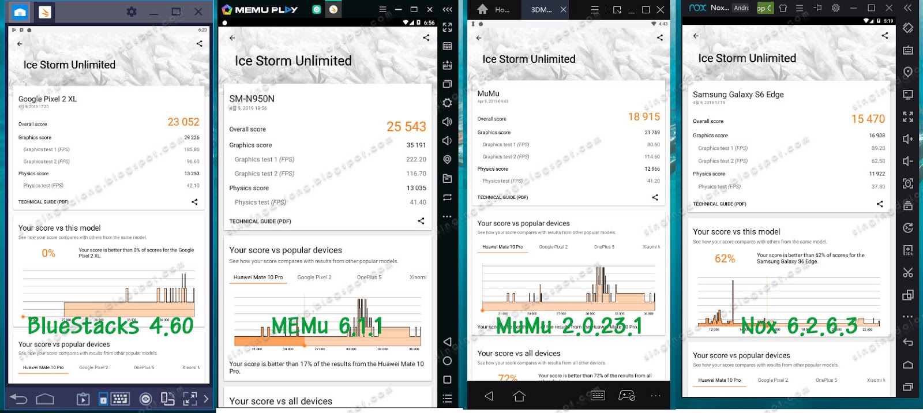
Task: Cut with Nox scissors sidebar icon
Action: (908, 272)
